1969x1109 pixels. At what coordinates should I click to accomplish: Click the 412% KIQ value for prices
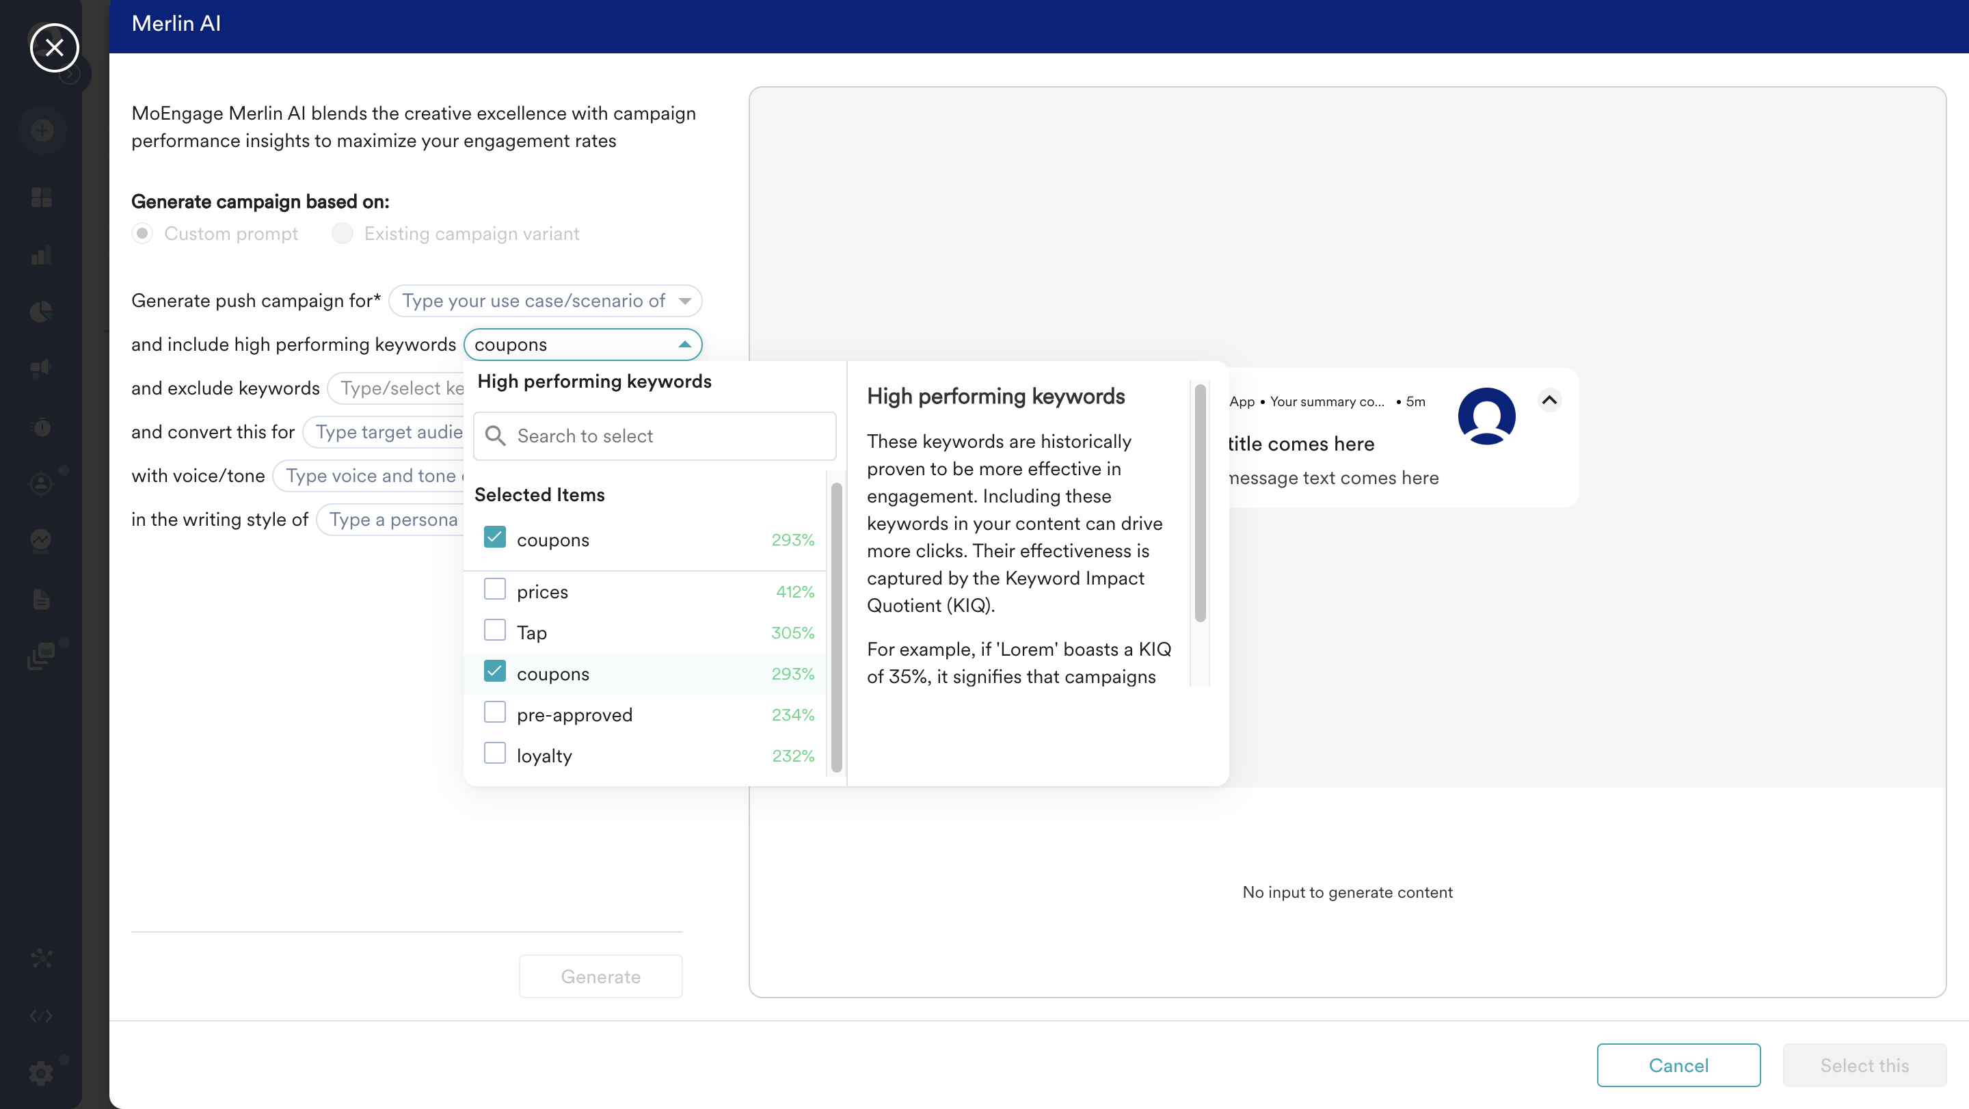click(795, 591)
